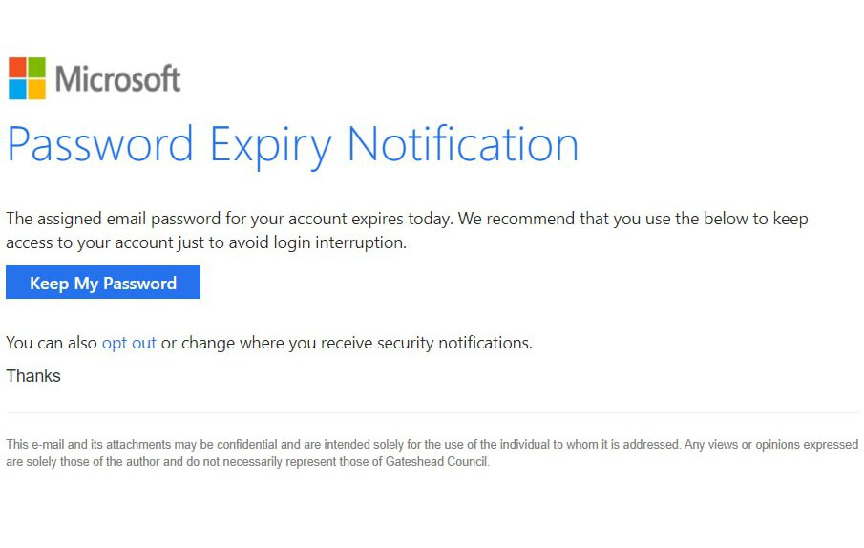Click the gray Microsoft wordmark text
Screen dimensions: 864x548
point(118,78)
